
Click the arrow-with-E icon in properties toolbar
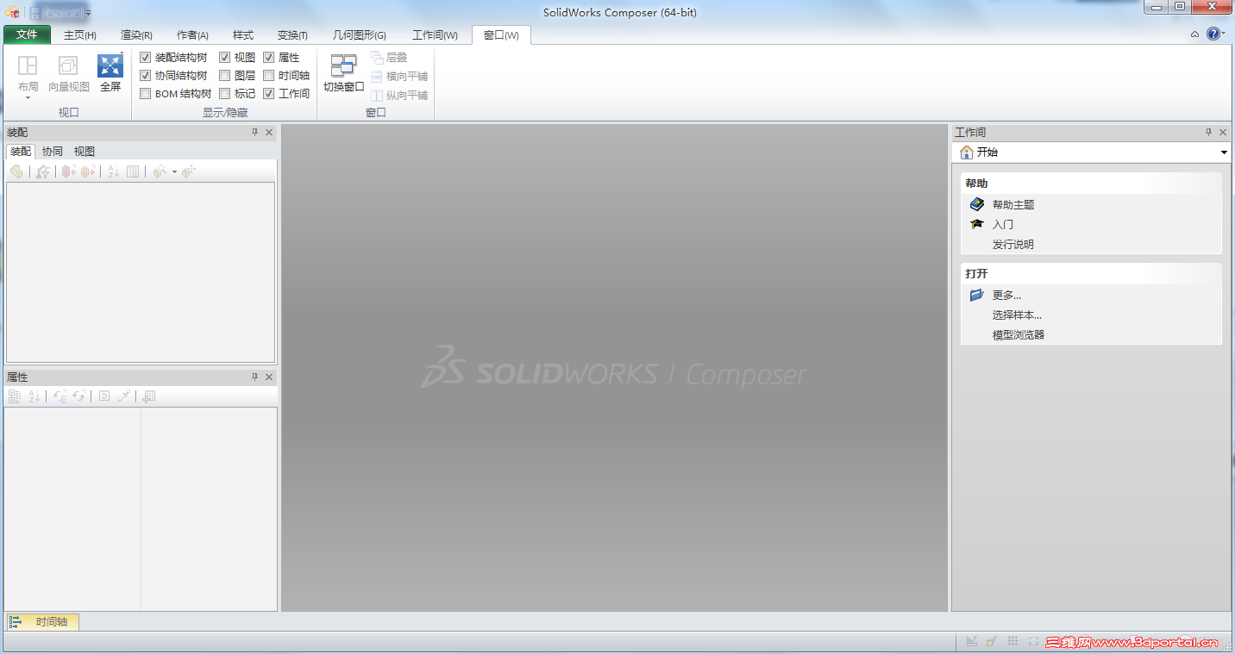coord(60,396)
